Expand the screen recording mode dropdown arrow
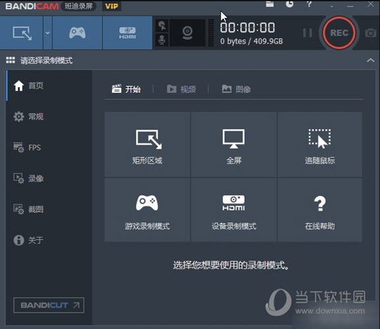Viewport: 380px width, 329px height. (x=47, y=33)
